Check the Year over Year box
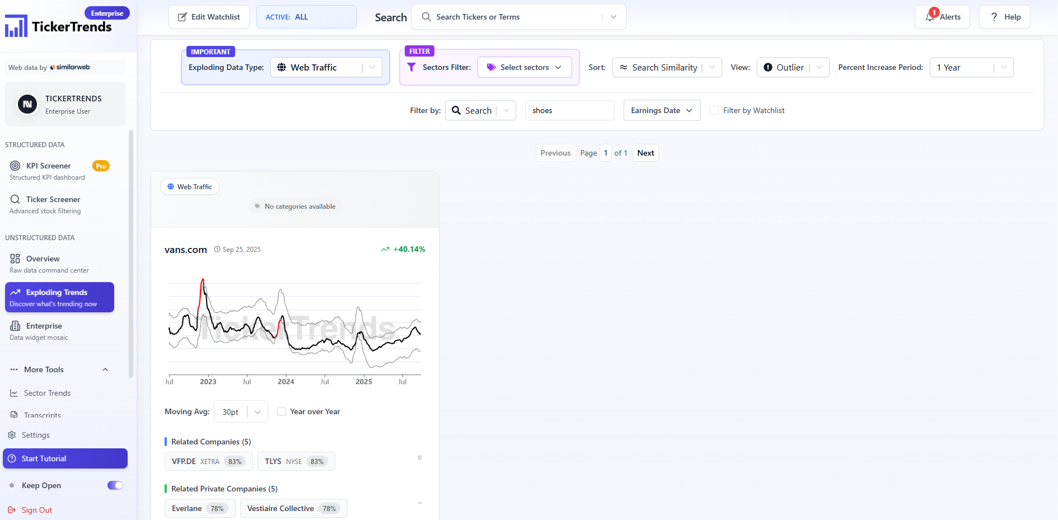The image size is (1058, 520). (x=282, y=411)
